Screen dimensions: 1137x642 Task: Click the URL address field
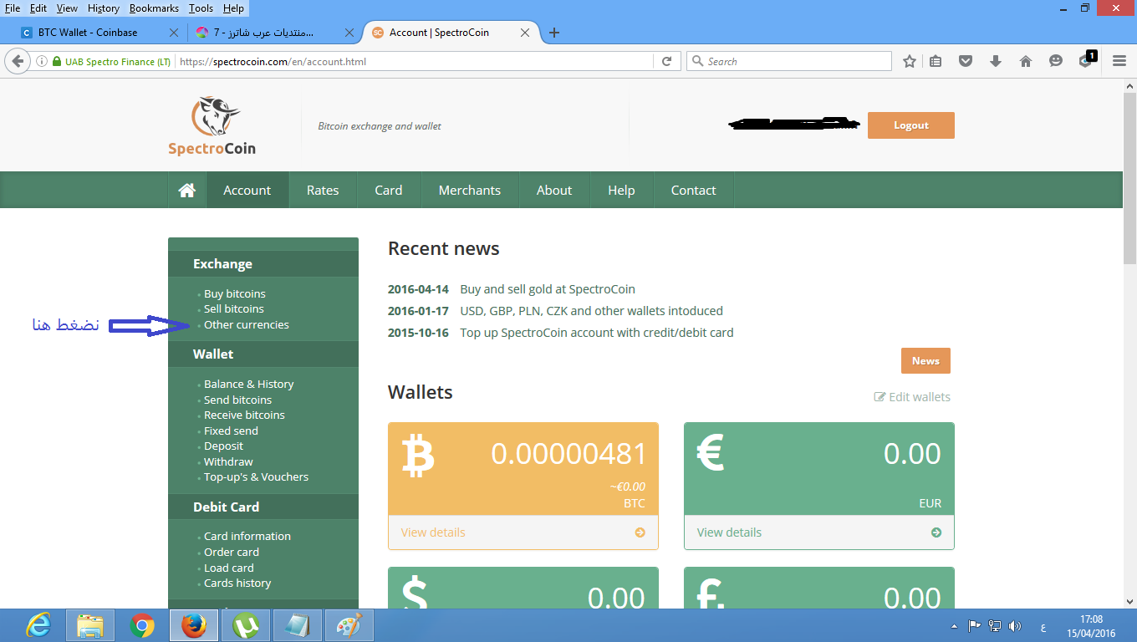point(414,61)
